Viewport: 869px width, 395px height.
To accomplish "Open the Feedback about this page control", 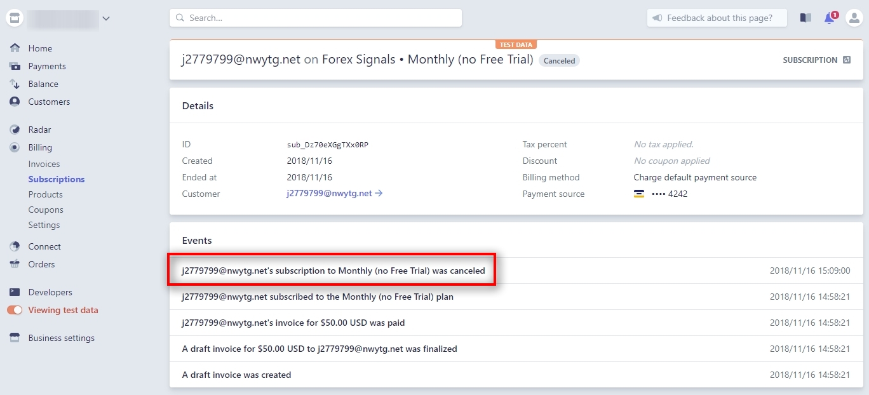I will click(717, 18).
